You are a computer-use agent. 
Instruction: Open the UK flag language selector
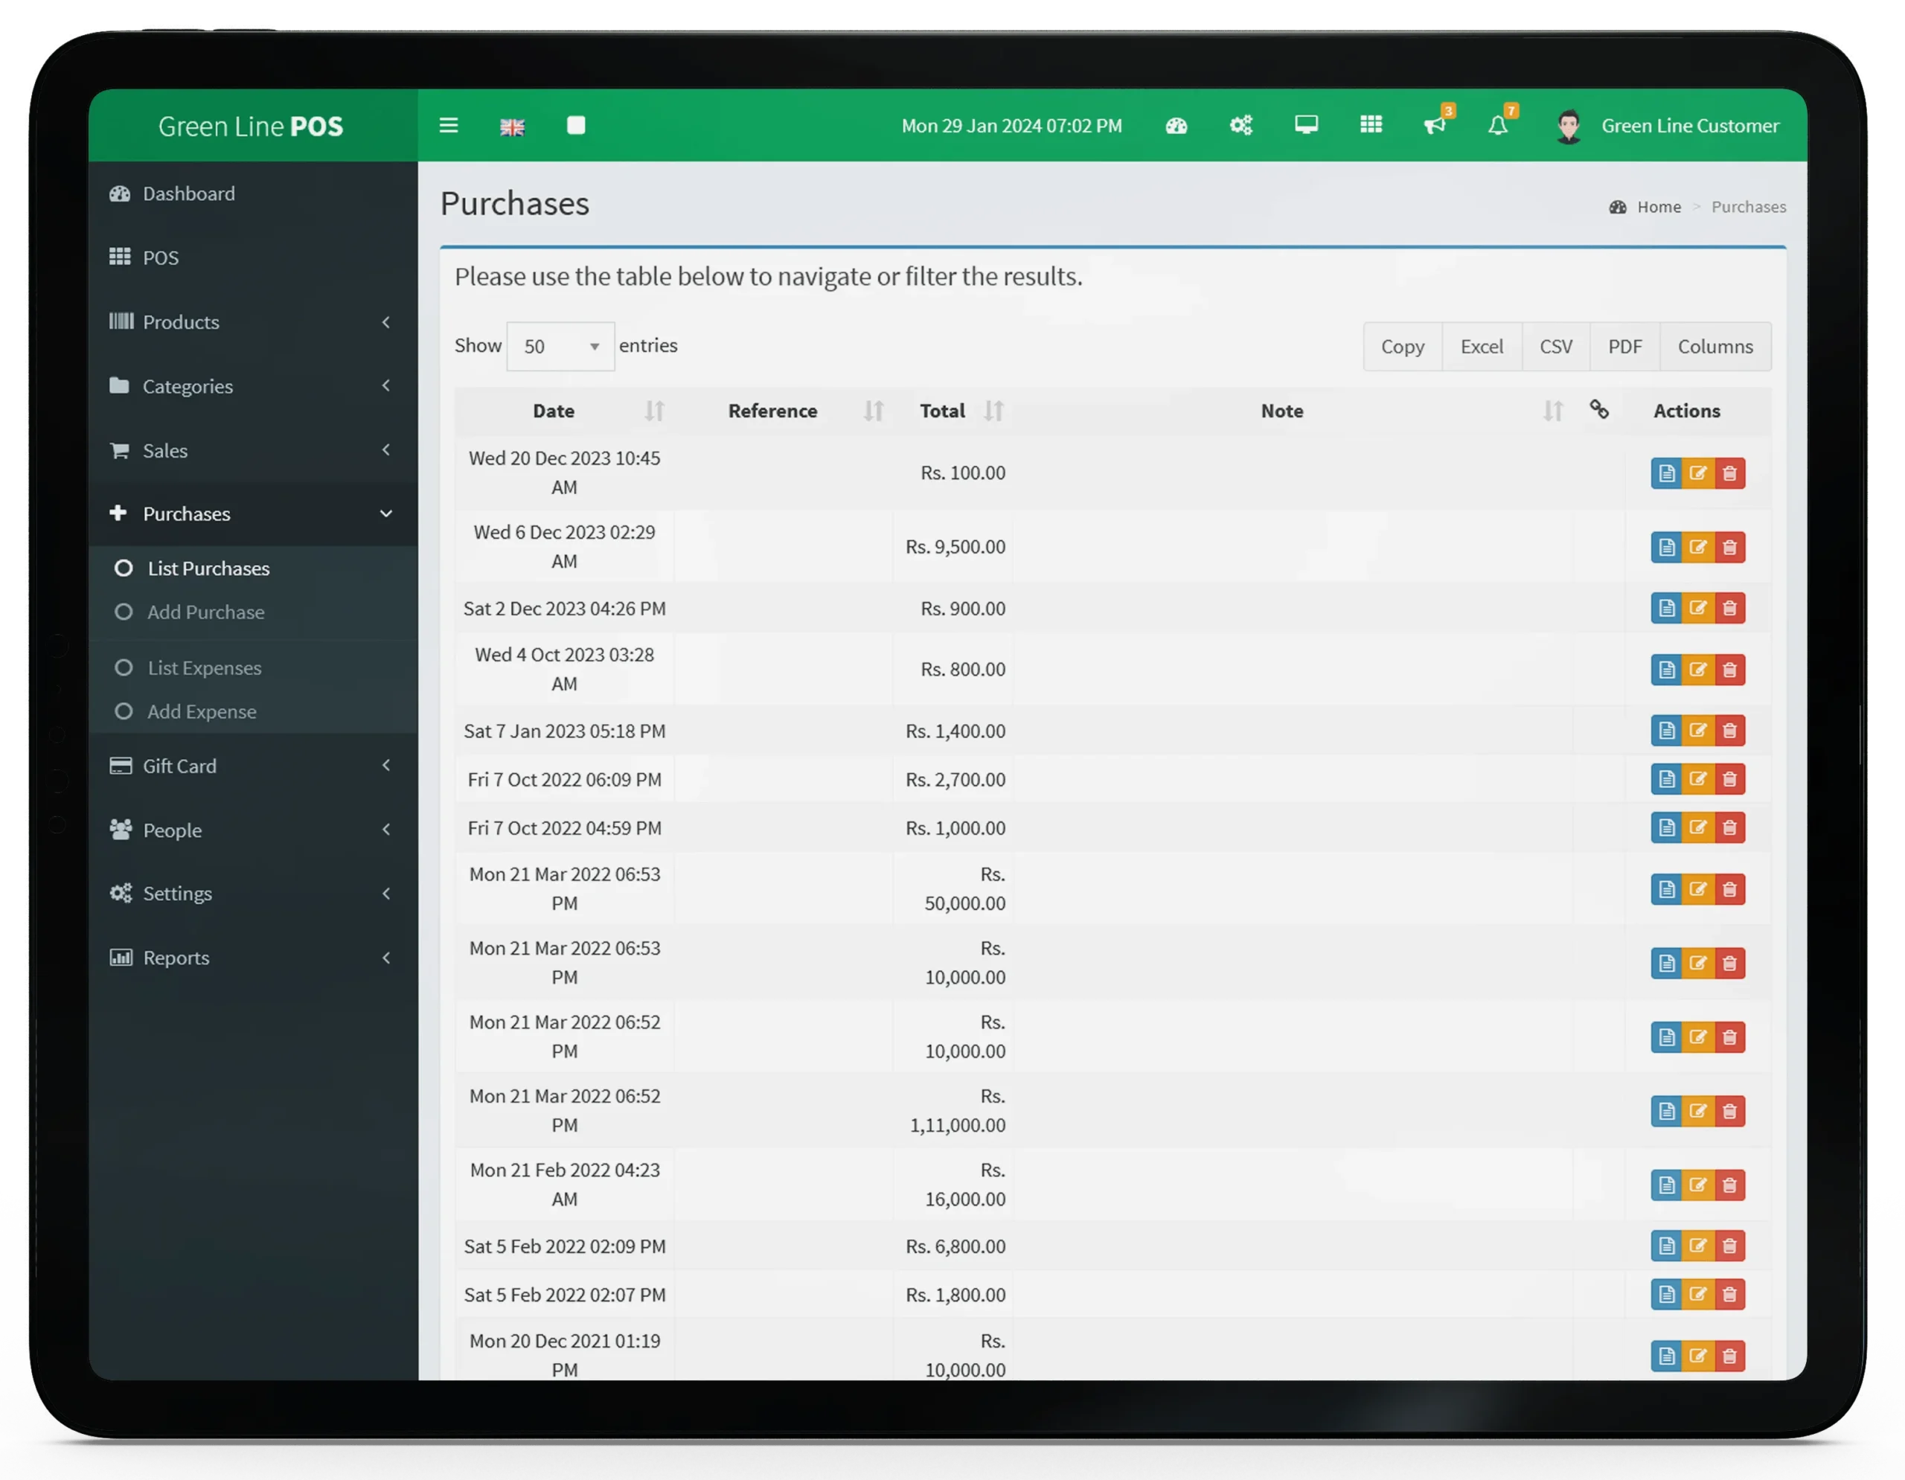[512, 127]
